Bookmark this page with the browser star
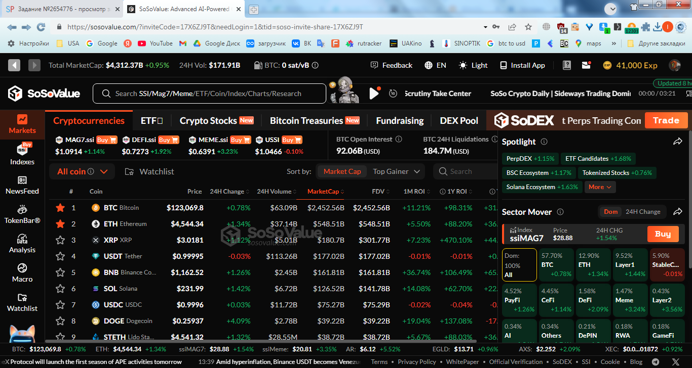The image size is (692, 368). [528, 27]
